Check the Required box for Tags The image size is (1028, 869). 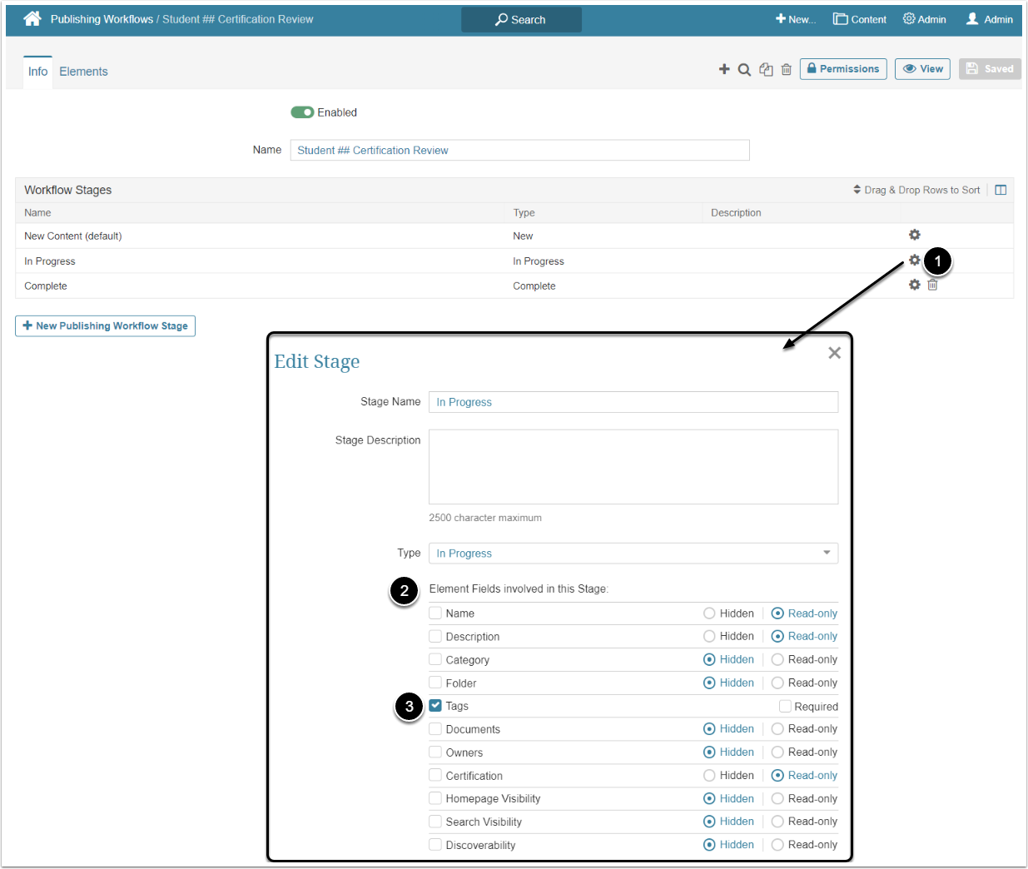(x=785, y=707)
